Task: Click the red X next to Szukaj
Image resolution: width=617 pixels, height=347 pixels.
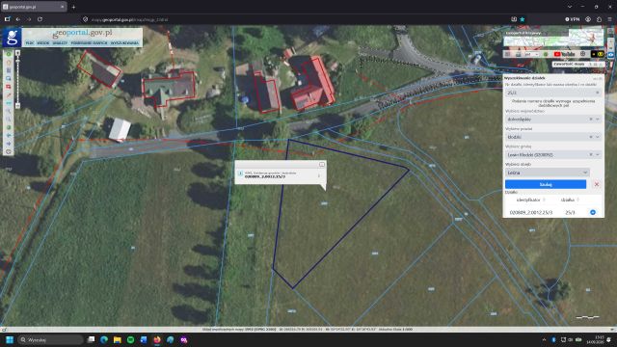Action: (597, 184)
